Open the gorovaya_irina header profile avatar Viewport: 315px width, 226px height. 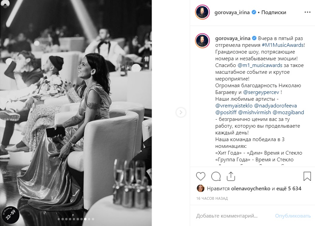point(203,12)
